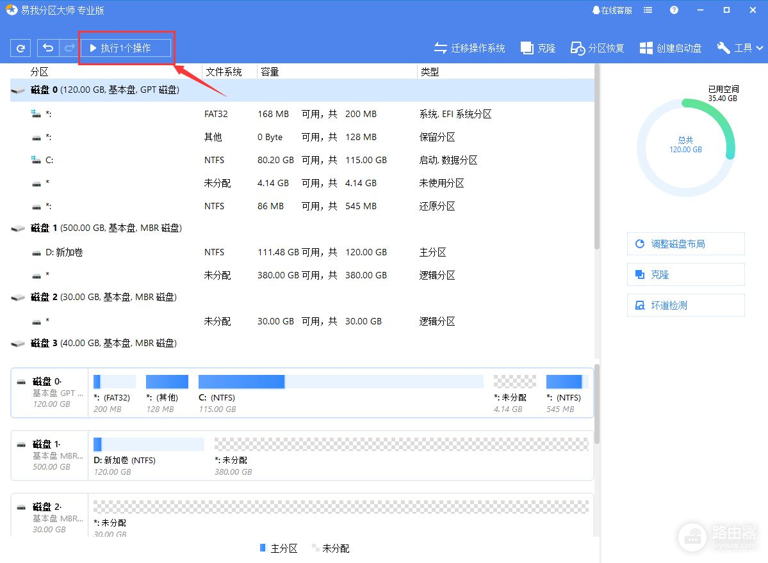The width and height of the screenshot is (768, 563).
Task: Expand the 工具 tools dropdown
Action: pos(740,48)
